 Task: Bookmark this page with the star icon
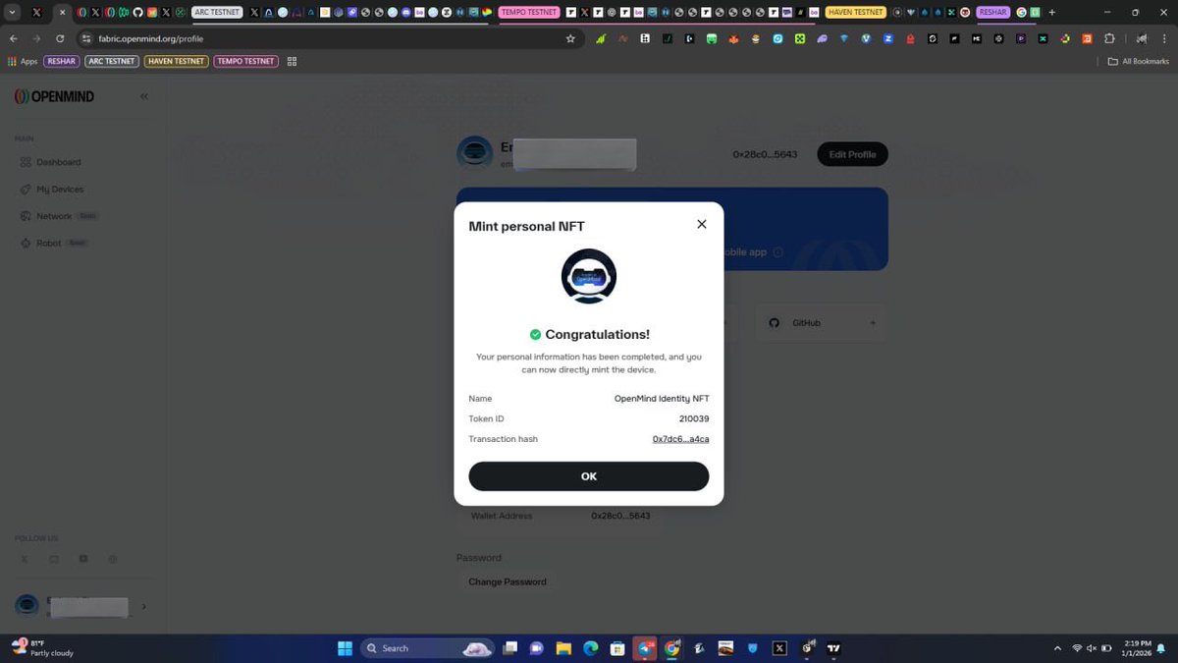[x=570, y=38]
